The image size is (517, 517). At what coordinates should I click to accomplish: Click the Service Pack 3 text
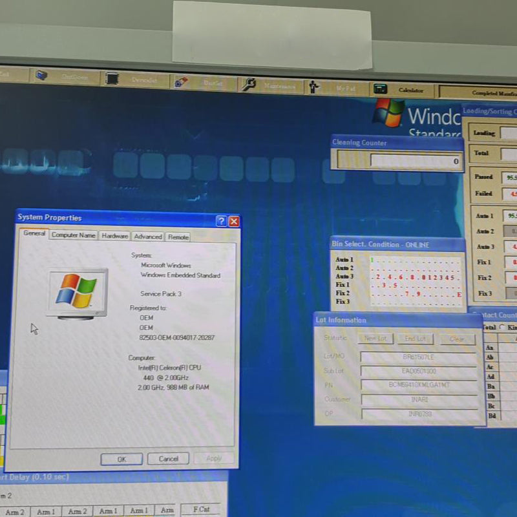point(161,294)
